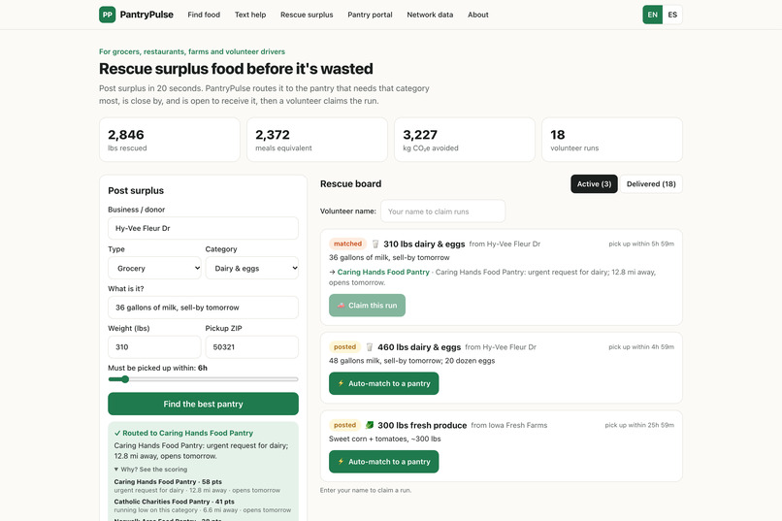Click 'pick up within 25h 59m' text

[x=639, y=425]
